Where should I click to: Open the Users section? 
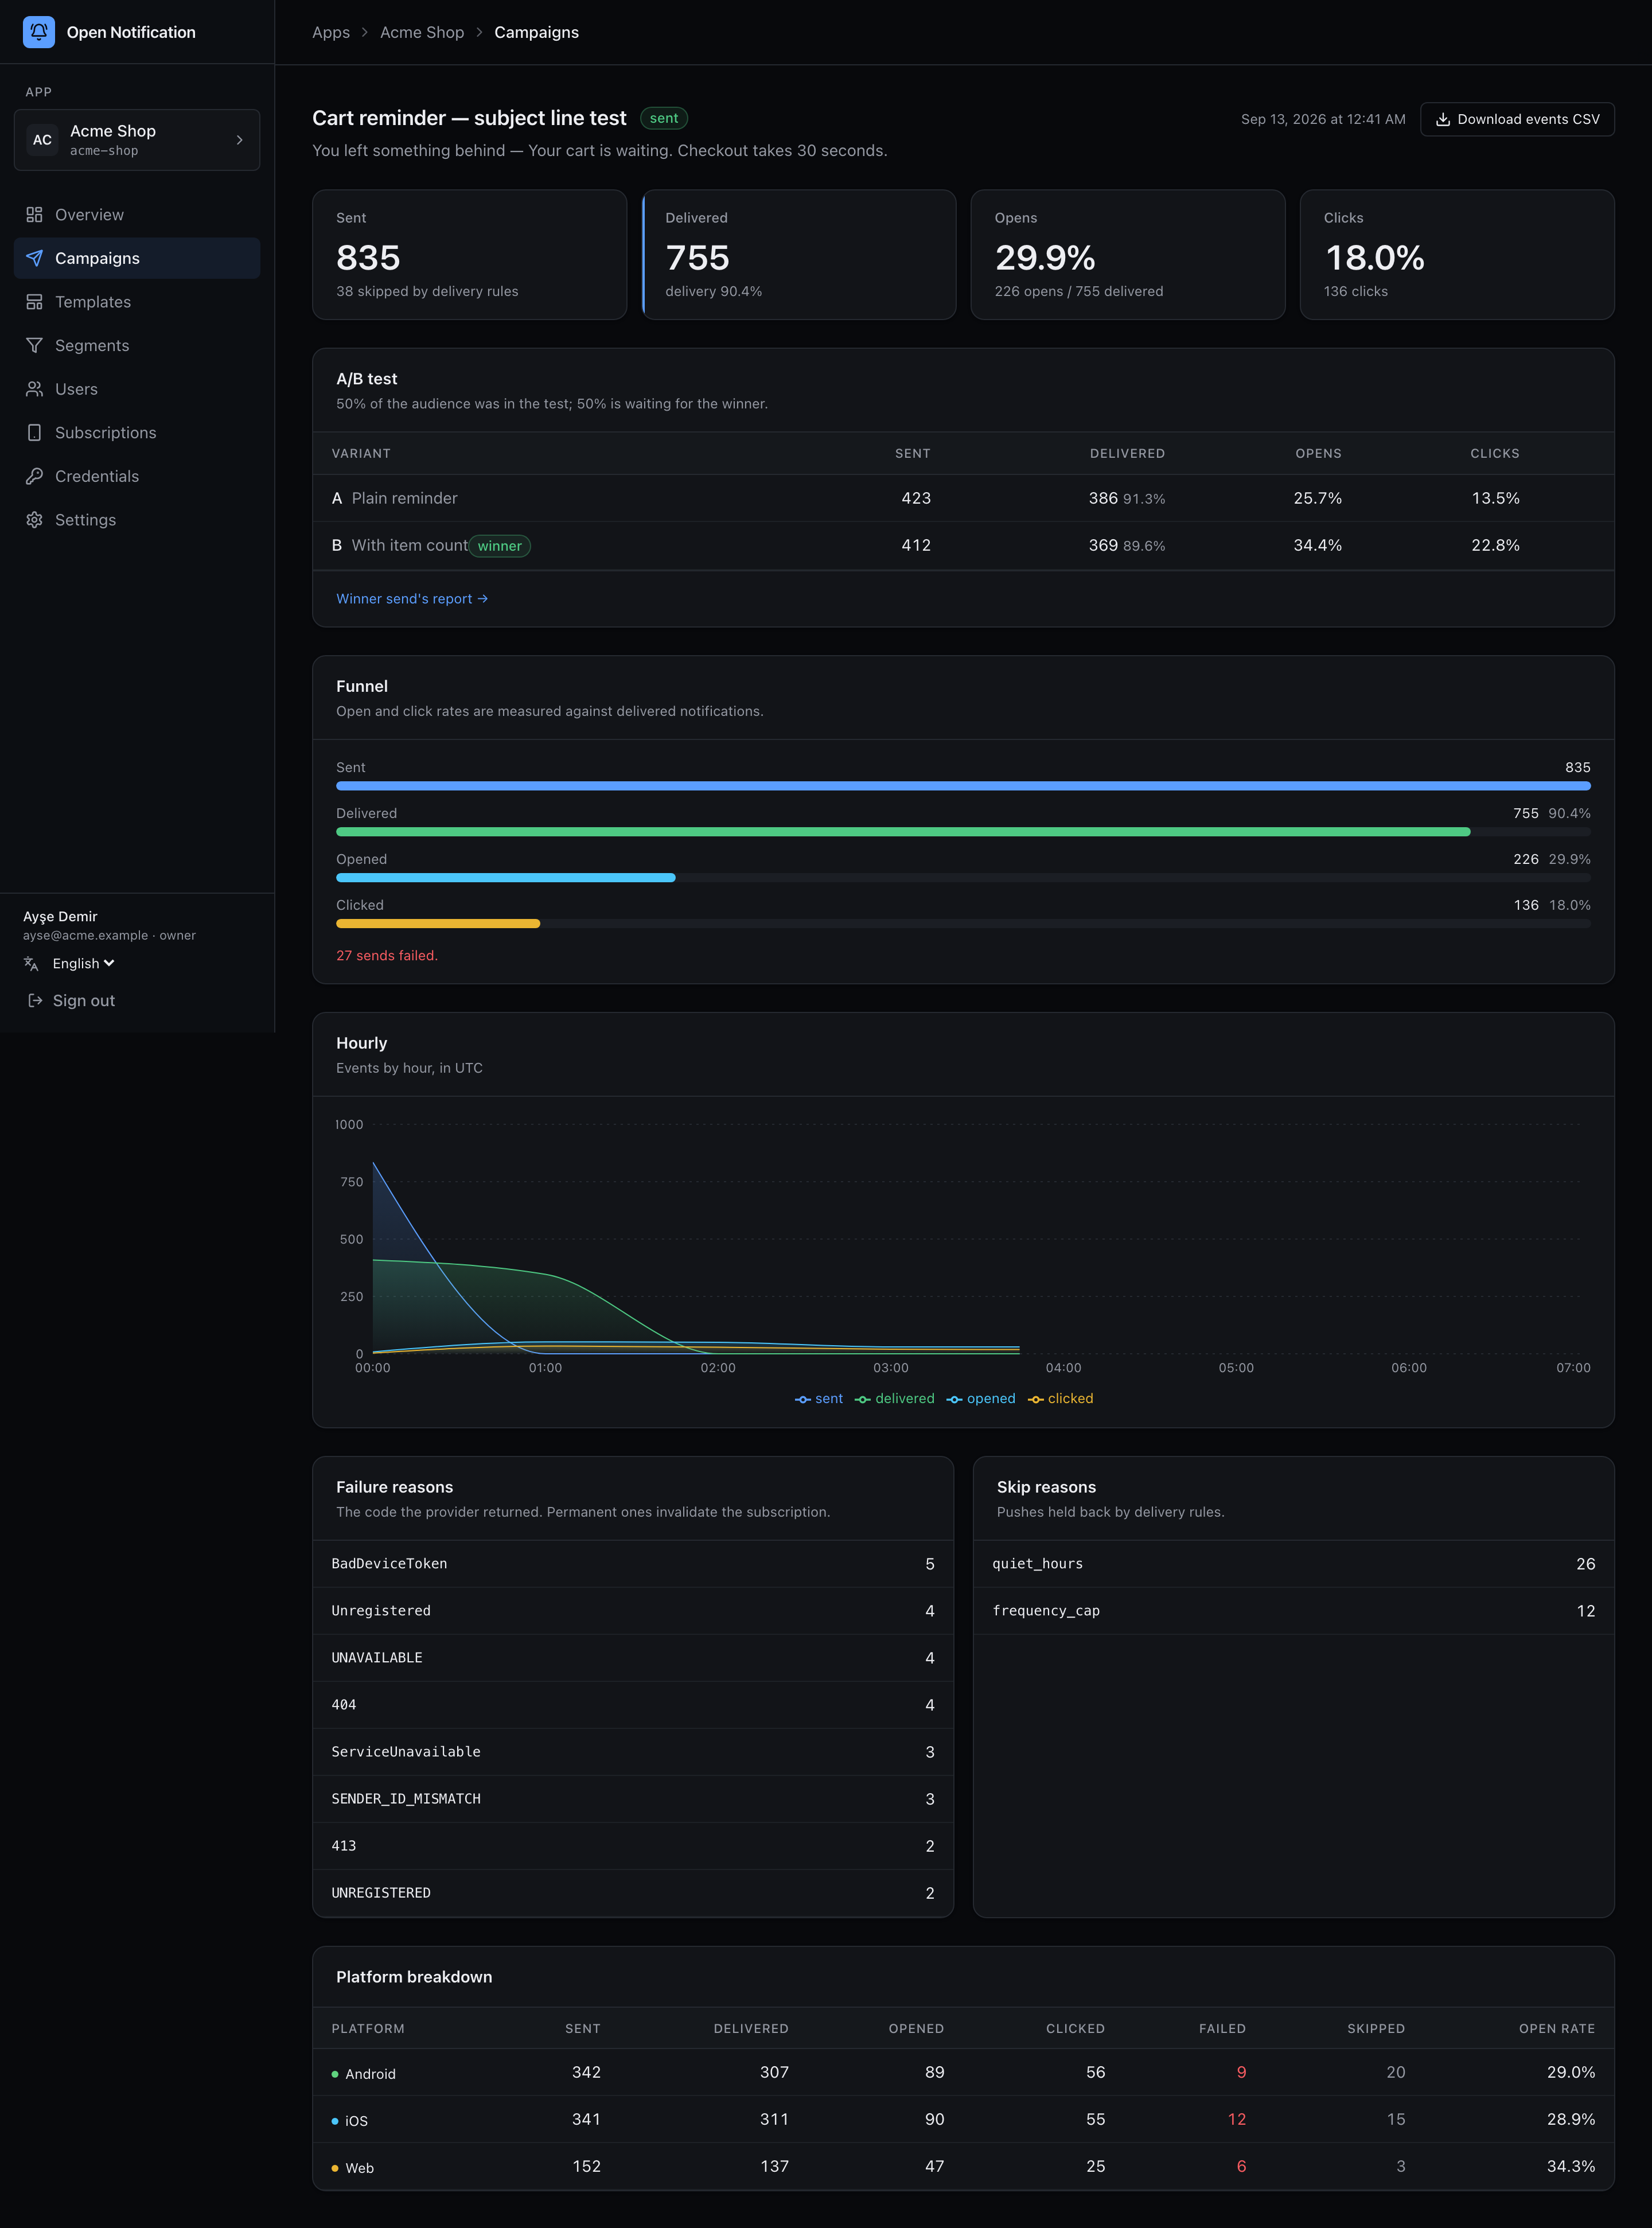point(137,389)
